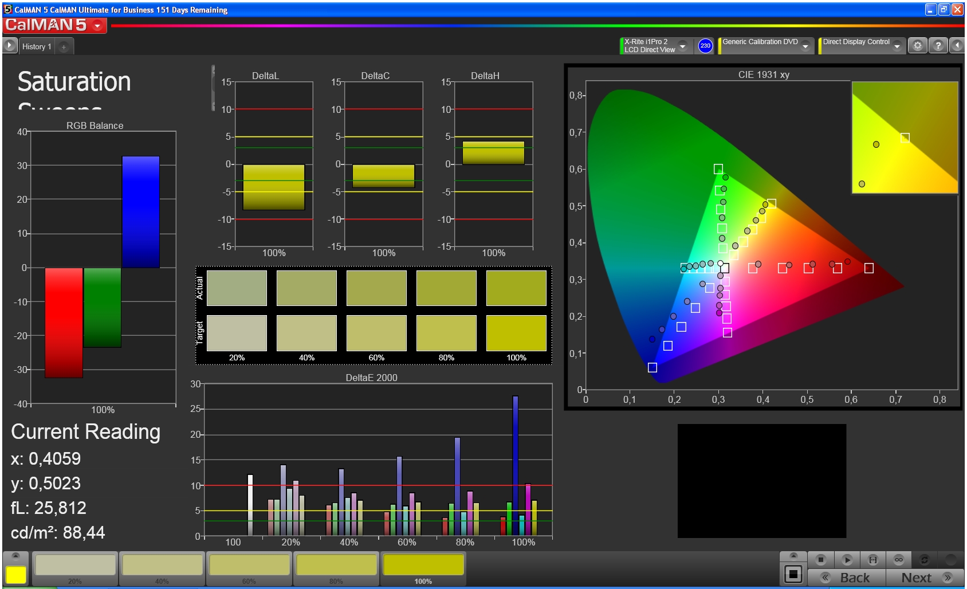Viewport: 967px width, 589px height.
Task: Toggle the continuous read infinity icon
Action: tap(898, 559)
